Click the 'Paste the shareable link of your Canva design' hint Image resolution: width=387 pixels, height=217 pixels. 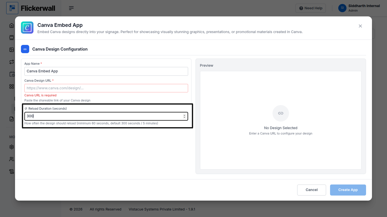[x=58, y=100]
